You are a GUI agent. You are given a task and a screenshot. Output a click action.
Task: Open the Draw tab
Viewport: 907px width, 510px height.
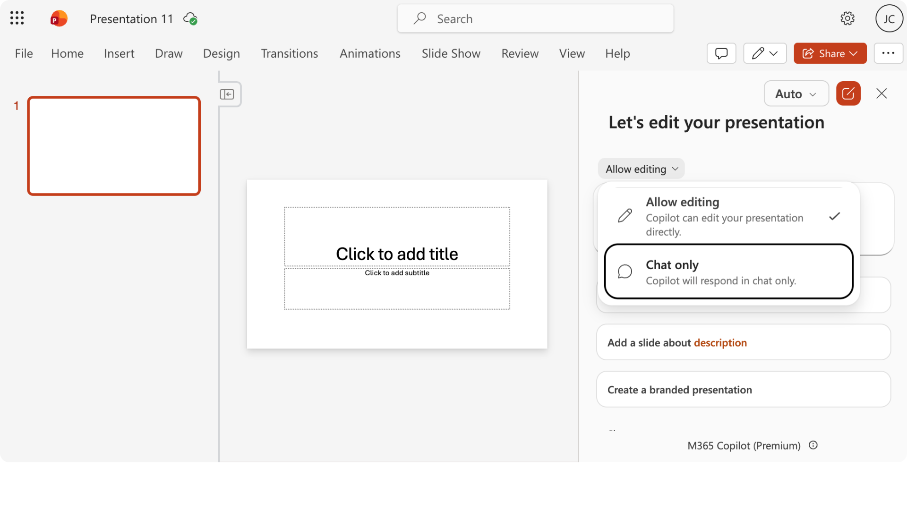(169, 53)
